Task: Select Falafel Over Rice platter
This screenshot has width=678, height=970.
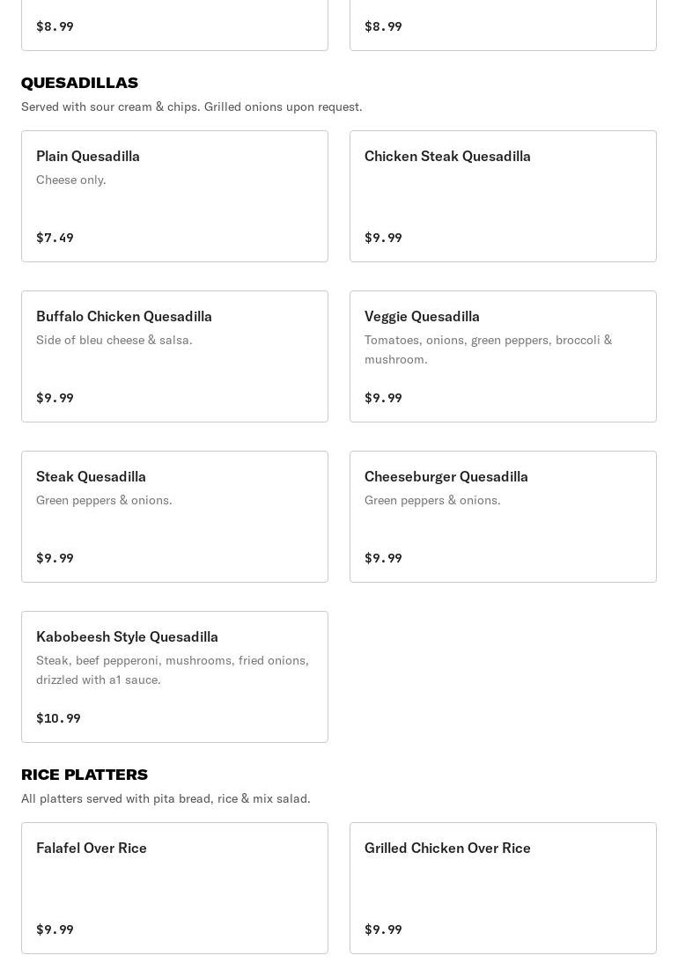Action: coord(174,888)
